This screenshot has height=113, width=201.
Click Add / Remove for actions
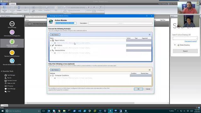pyautogui.click(x=55, y=35)
